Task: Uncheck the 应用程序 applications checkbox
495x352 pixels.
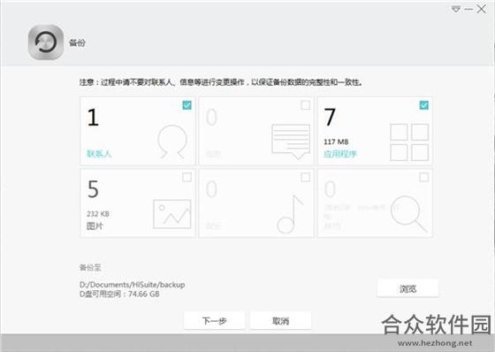Action: (x=423, y=105)
